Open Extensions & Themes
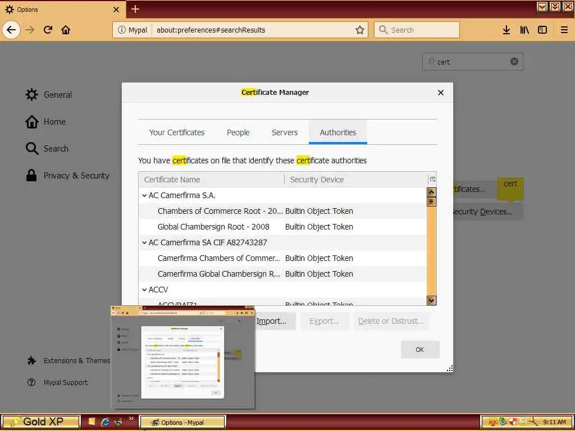The width and height of the screenshot is (575, 431). [69, 361]
